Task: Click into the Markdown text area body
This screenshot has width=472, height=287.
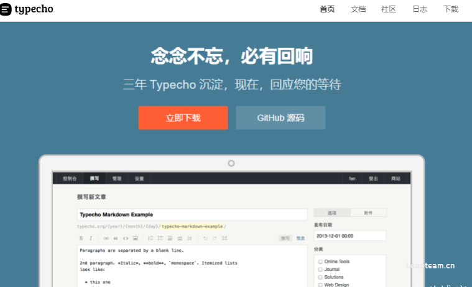Action: click(192, 266)
